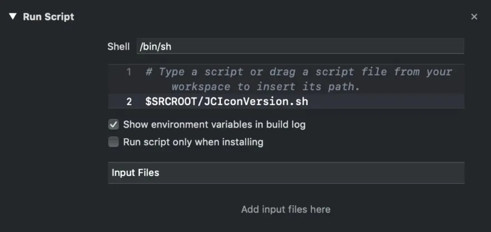Click JCIconVersion.sh text on script line 2
This screenshot has height=232, width=491.
tap(256, 101)
